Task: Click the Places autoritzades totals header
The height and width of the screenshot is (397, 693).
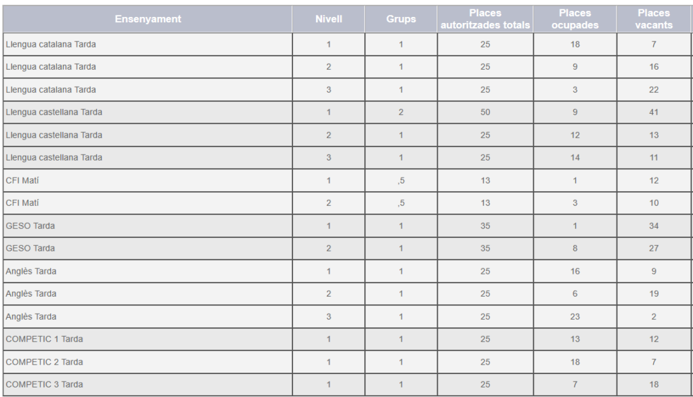Action: tap(485, 19)
